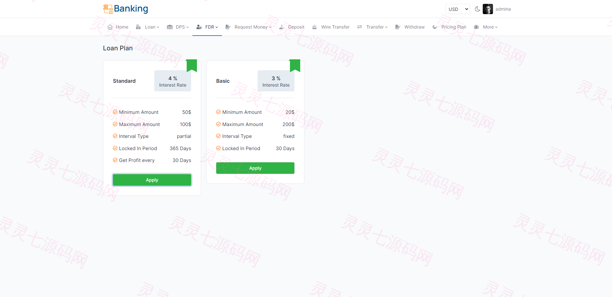The width and height of the screenshot is (612, 297).
Task: Toggle dark mode moon icon
Action: (x=477, y=9)
